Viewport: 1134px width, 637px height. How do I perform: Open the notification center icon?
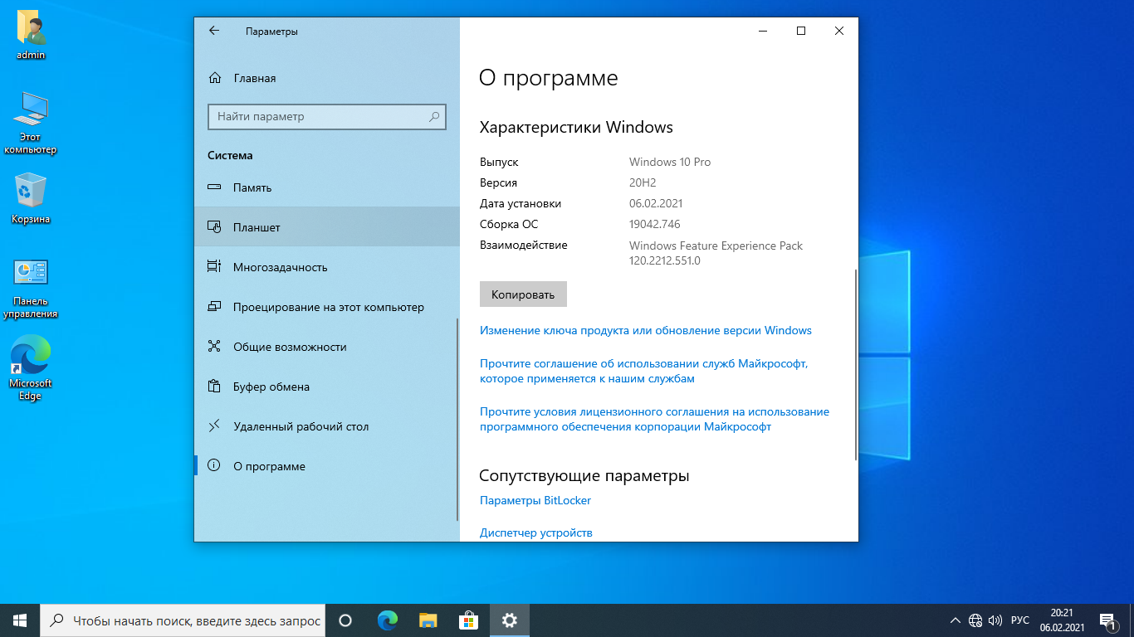pos(1107,620)
